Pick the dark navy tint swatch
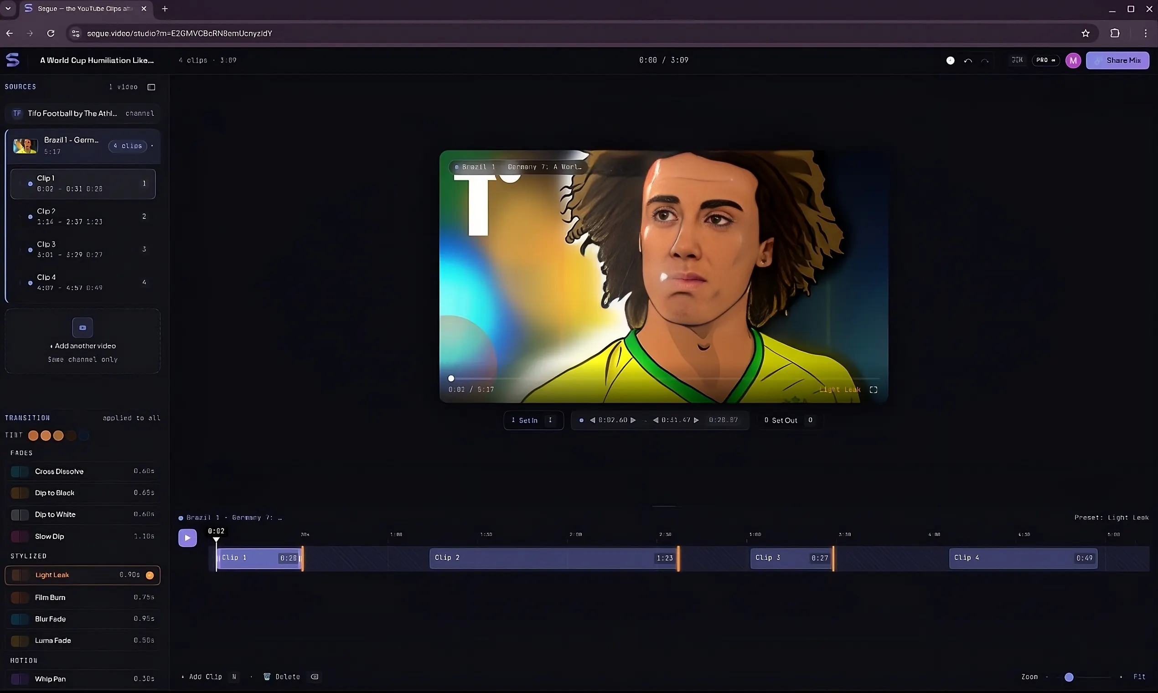This screenshot has width=1158, height=693. 83,435
